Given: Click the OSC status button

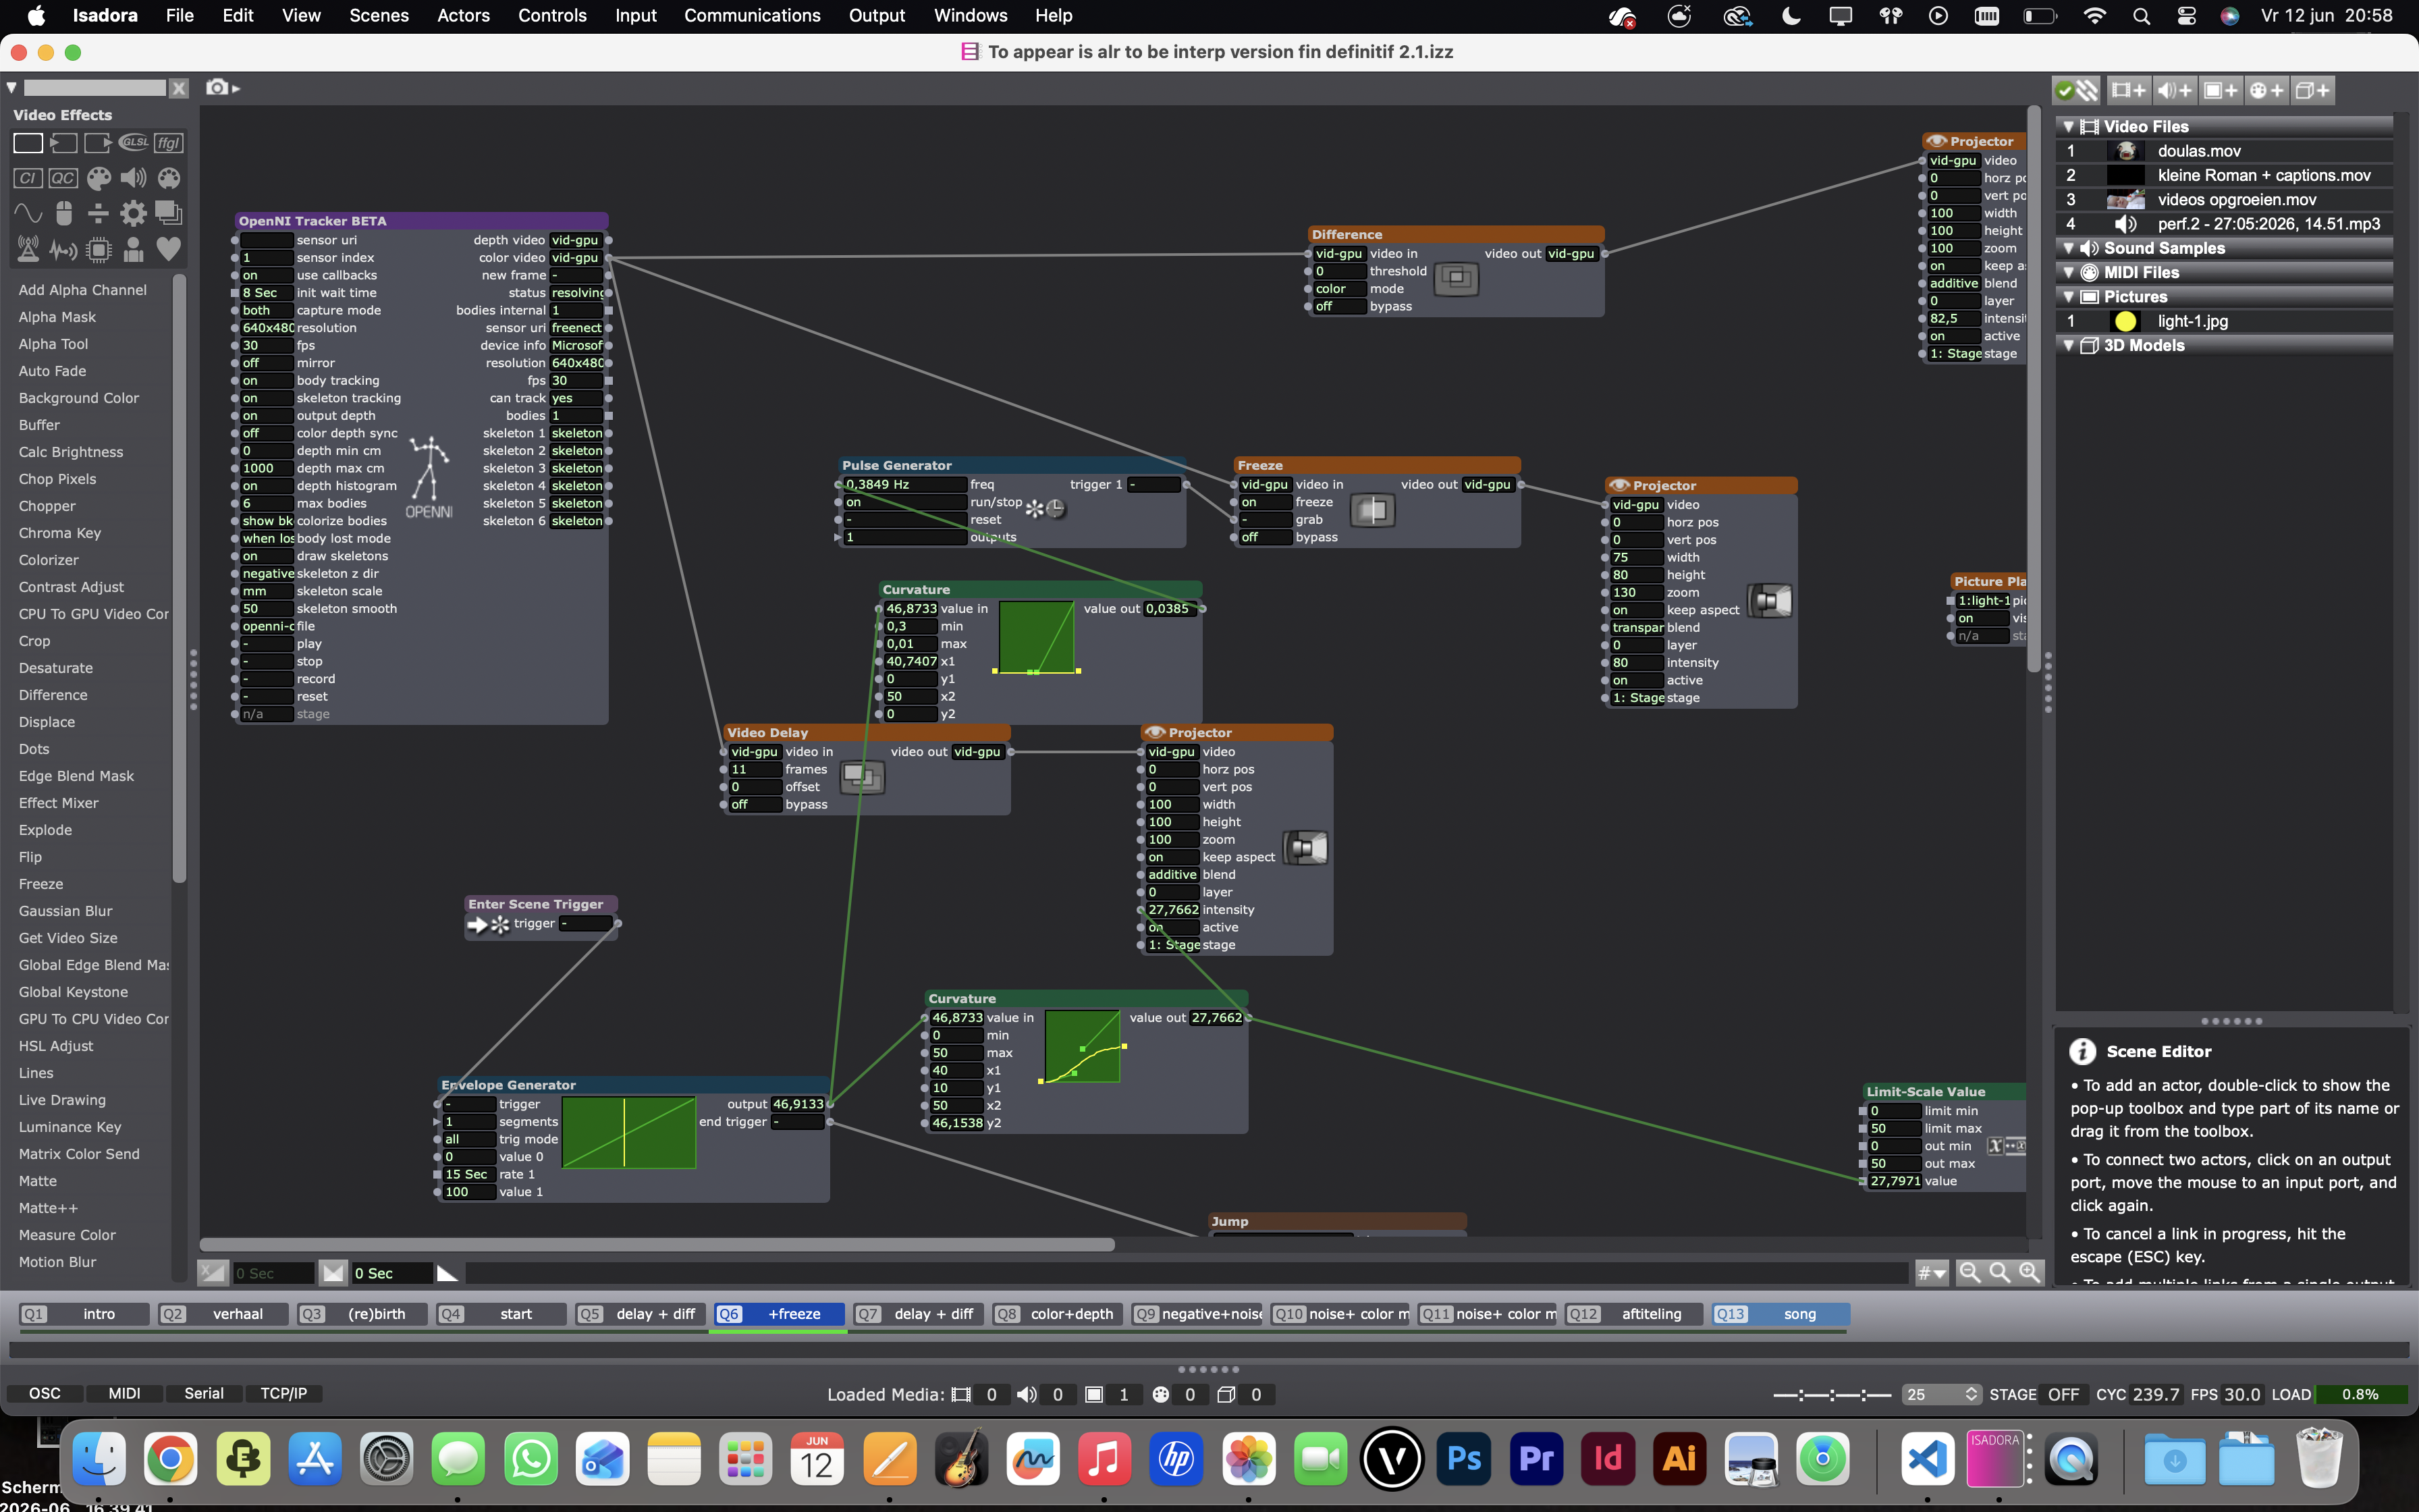Looking at the screenshot, I should click(x=44, y=1393).
